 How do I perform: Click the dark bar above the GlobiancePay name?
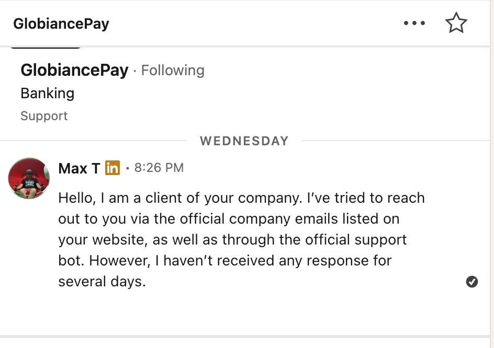click(46, 48)
